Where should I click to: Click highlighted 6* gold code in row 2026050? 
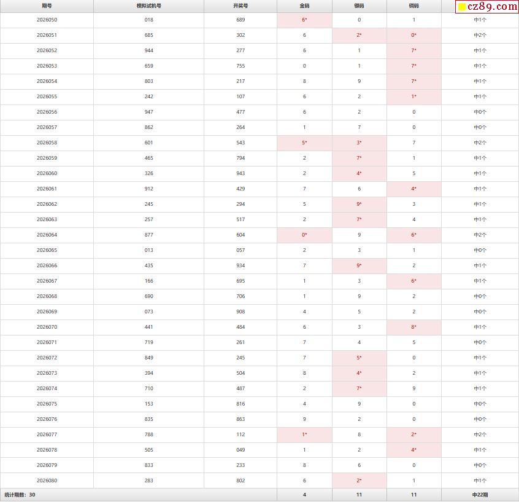tap(304, 20)
